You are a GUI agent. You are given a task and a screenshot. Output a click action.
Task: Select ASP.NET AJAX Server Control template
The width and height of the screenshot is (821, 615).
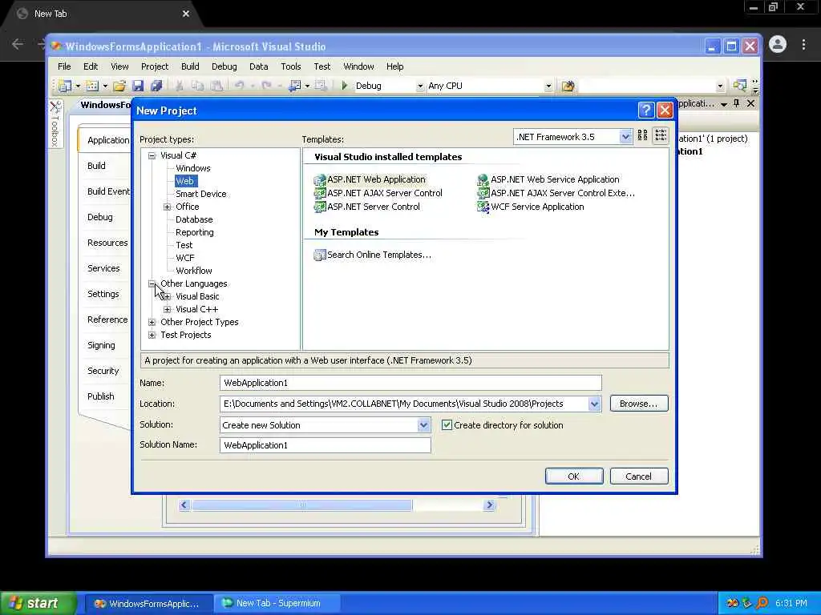tap(378, 193)
